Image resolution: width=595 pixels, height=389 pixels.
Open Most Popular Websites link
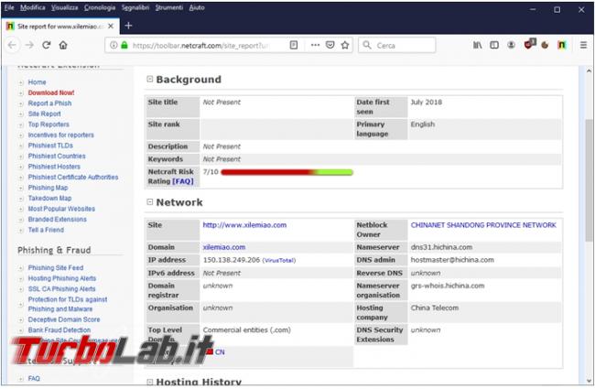coord(61,209)
